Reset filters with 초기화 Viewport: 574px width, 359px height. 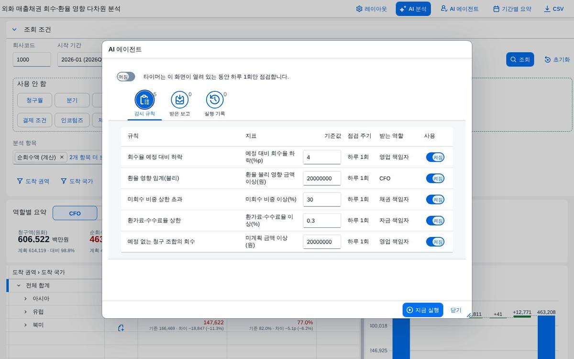point(557,59)
